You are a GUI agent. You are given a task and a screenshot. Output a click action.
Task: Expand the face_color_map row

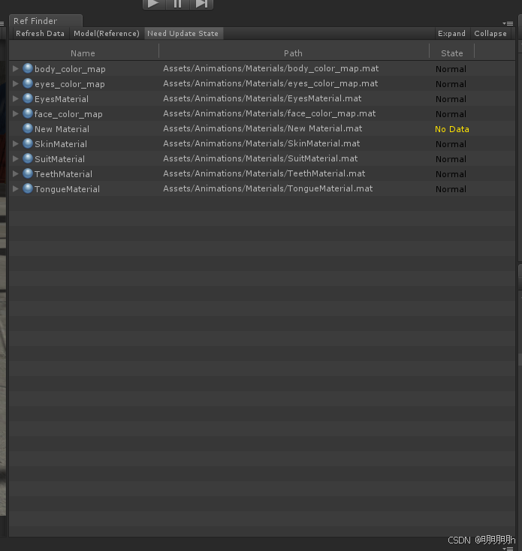(x=16, y=114)
